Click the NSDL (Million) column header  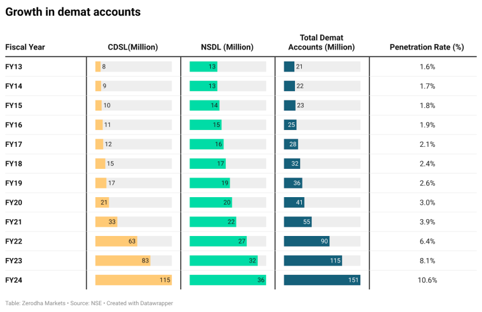click(227, 47)
